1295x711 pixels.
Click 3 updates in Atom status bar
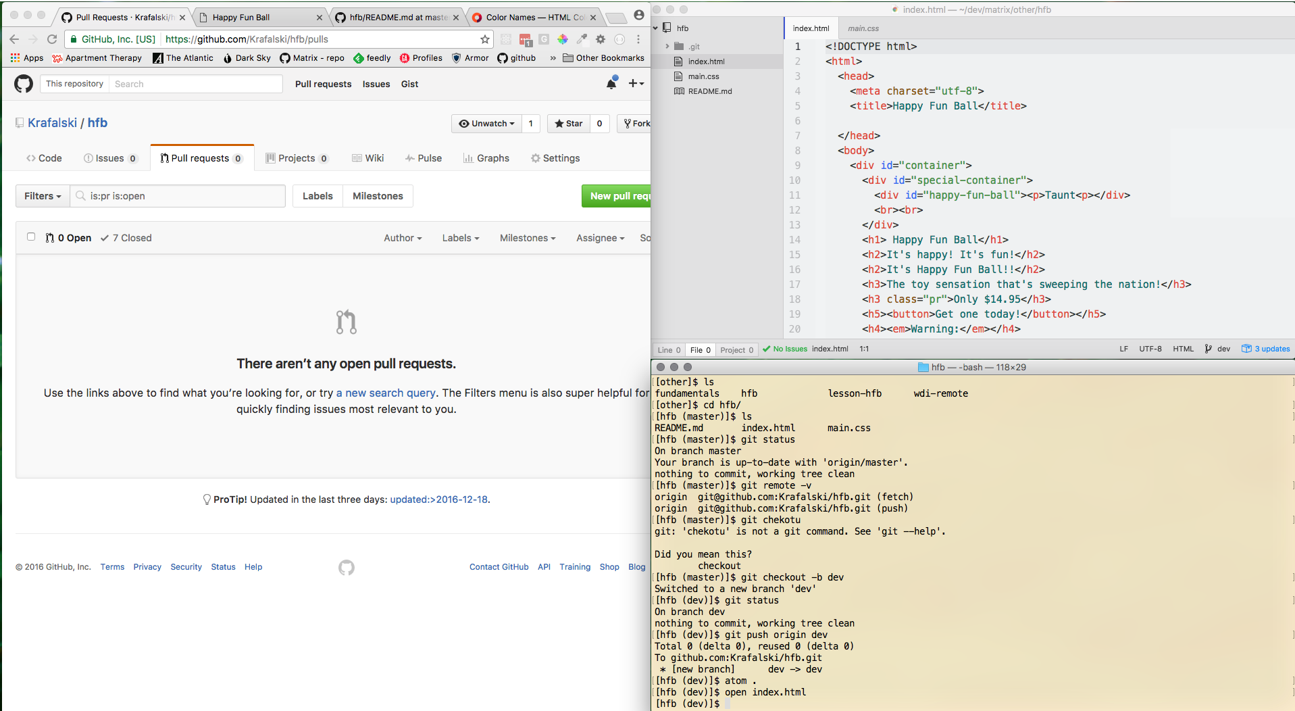pyautogui.click(x=1266, y=349)
